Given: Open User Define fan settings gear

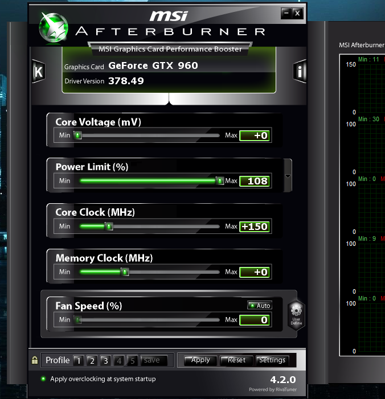Looking at the screenshot, I should coord(296,315).
